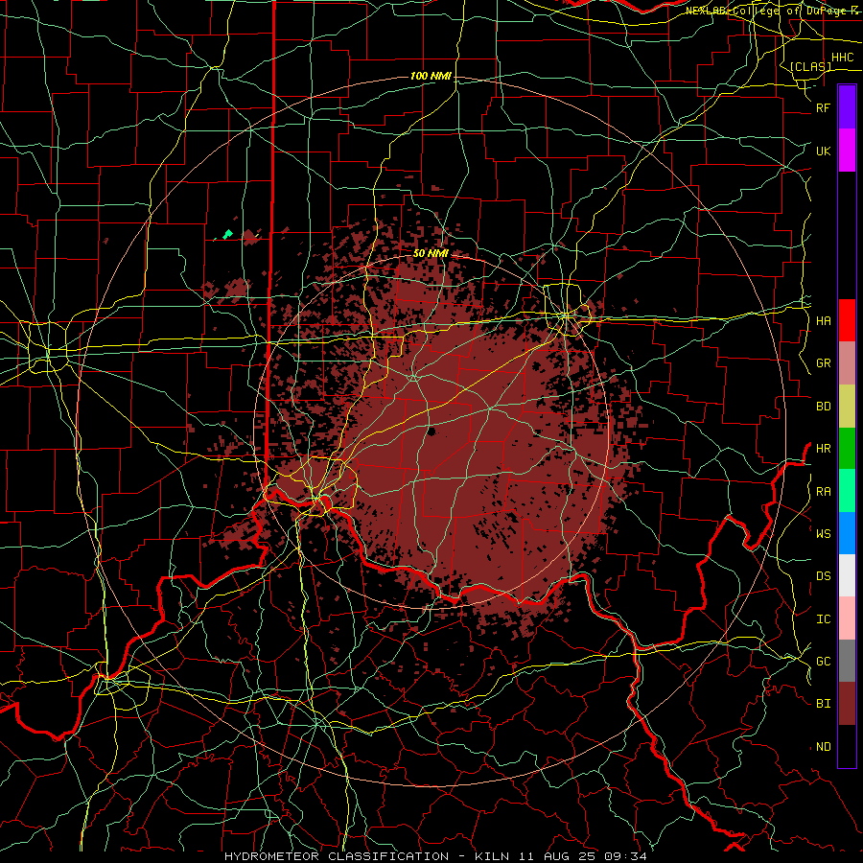The image size is (863, 863).
Task: Click the red HA legend color swatch
Action: 847,320
